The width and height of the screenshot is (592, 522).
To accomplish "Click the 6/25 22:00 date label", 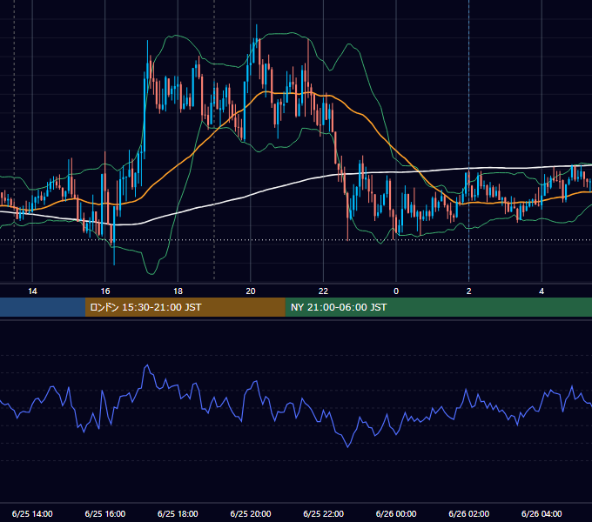I will tap(324, 513).
